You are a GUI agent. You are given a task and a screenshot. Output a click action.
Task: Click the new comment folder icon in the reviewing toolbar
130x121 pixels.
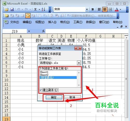coord(6,16)
